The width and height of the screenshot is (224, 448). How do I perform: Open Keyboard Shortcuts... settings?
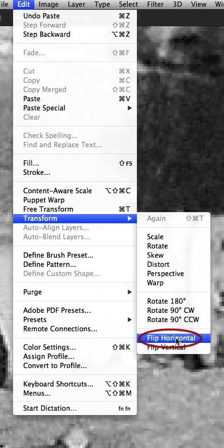tap(75, 384)
